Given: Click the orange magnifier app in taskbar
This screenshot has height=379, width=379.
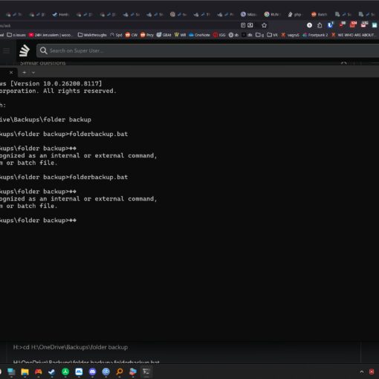Looking at the screenshot, I should click(x=120, y=372).
